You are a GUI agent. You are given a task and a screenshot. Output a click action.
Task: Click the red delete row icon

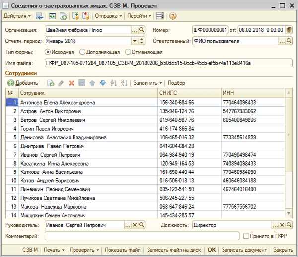click(x=72, y=83)
